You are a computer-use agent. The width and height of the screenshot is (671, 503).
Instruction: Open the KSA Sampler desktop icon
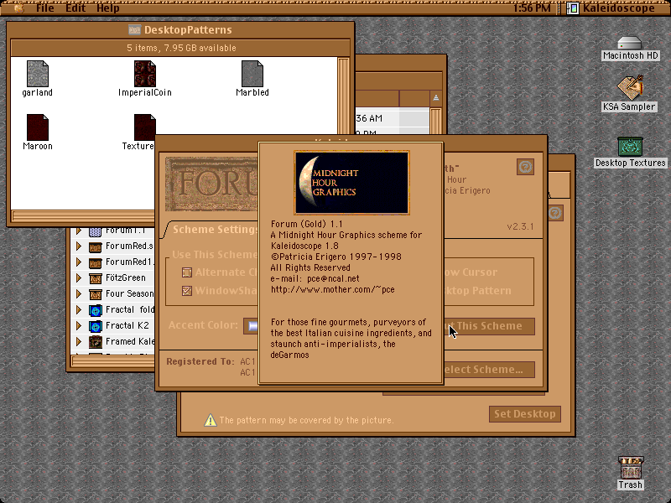(630, 87)
